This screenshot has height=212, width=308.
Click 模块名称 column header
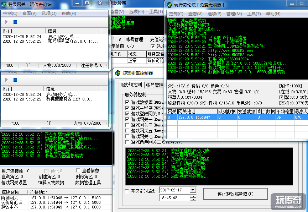(14, 192)
